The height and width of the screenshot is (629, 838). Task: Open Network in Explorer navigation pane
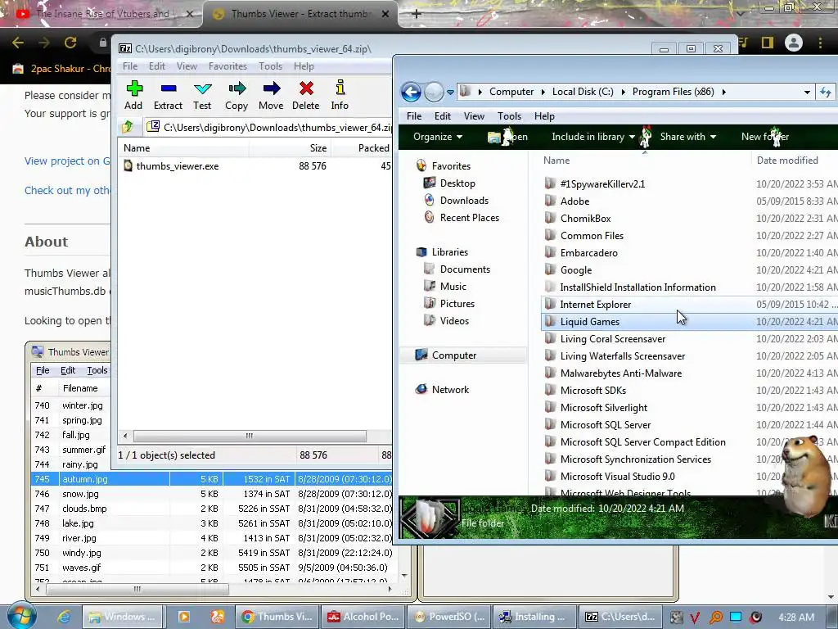[450, 389]
